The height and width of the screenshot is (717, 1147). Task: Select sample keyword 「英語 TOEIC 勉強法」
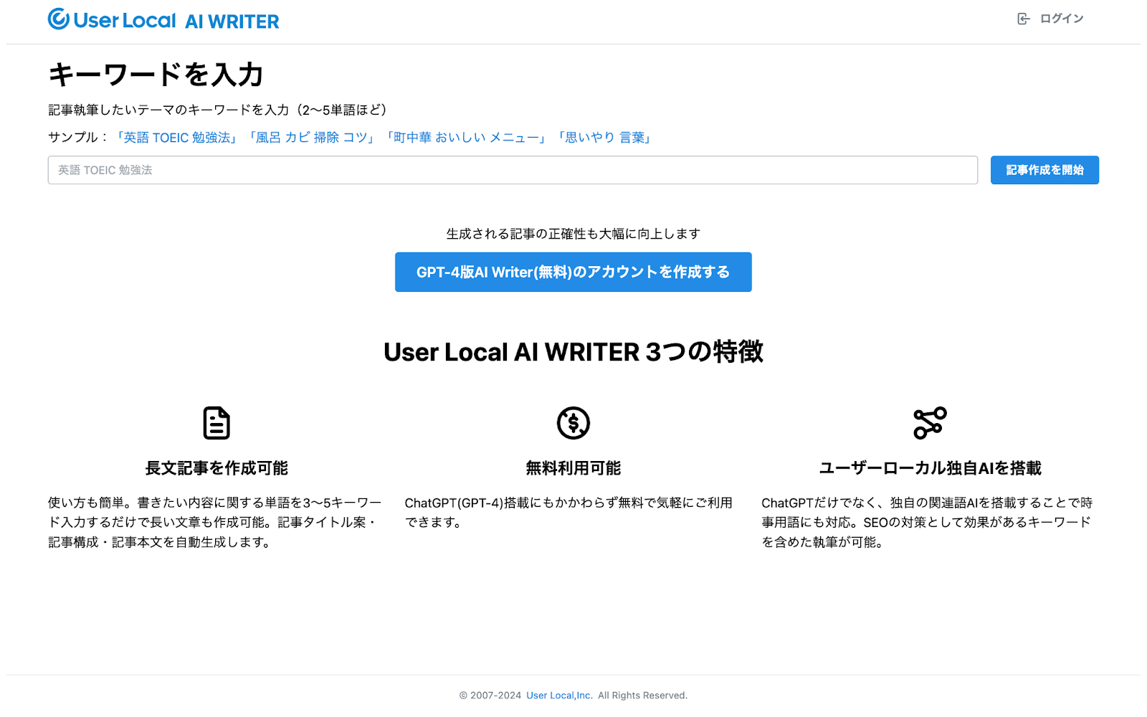tap(176, 138)
